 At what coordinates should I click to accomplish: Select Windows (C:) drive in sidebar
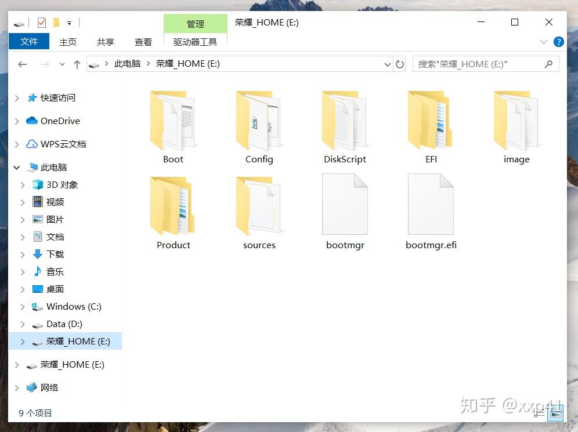click(x=74, y=306)
